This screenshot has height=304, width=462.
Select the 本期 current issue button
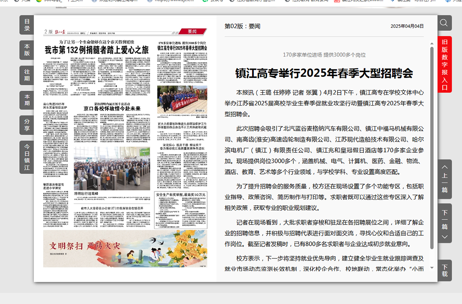27,100
